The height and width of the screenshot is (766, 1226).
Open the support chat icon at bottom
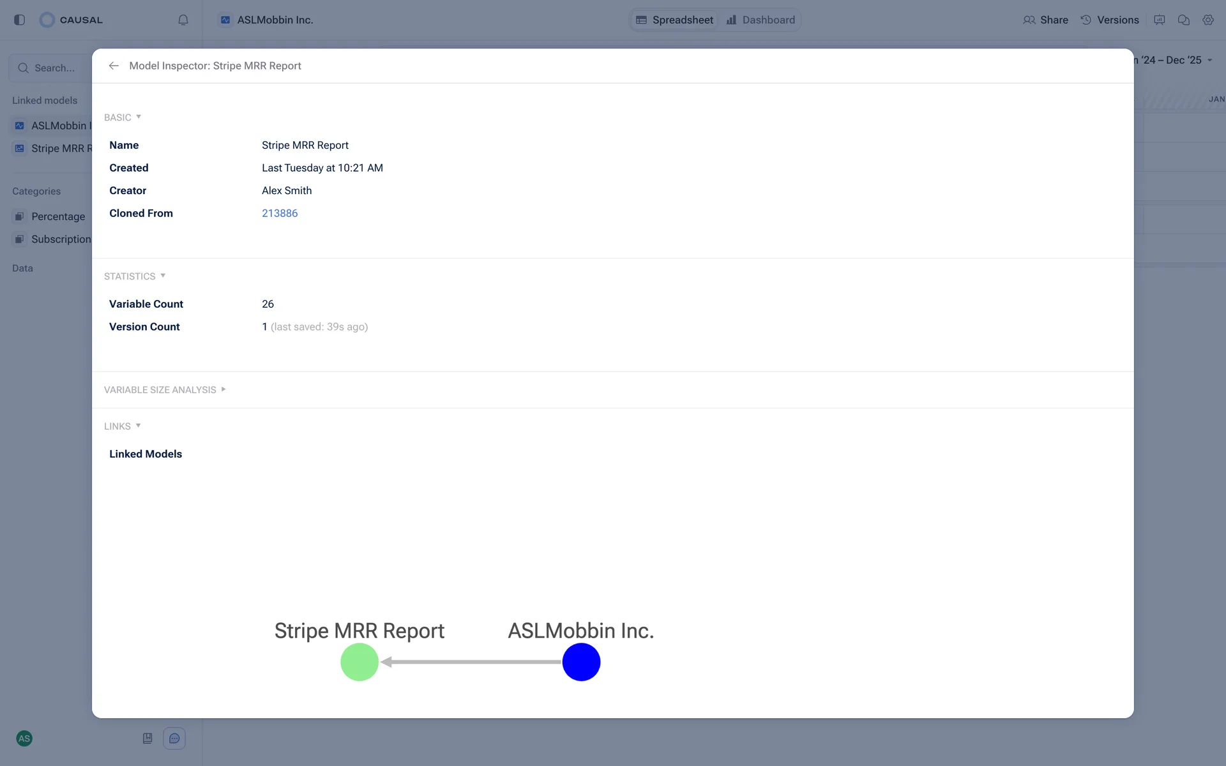174,739
